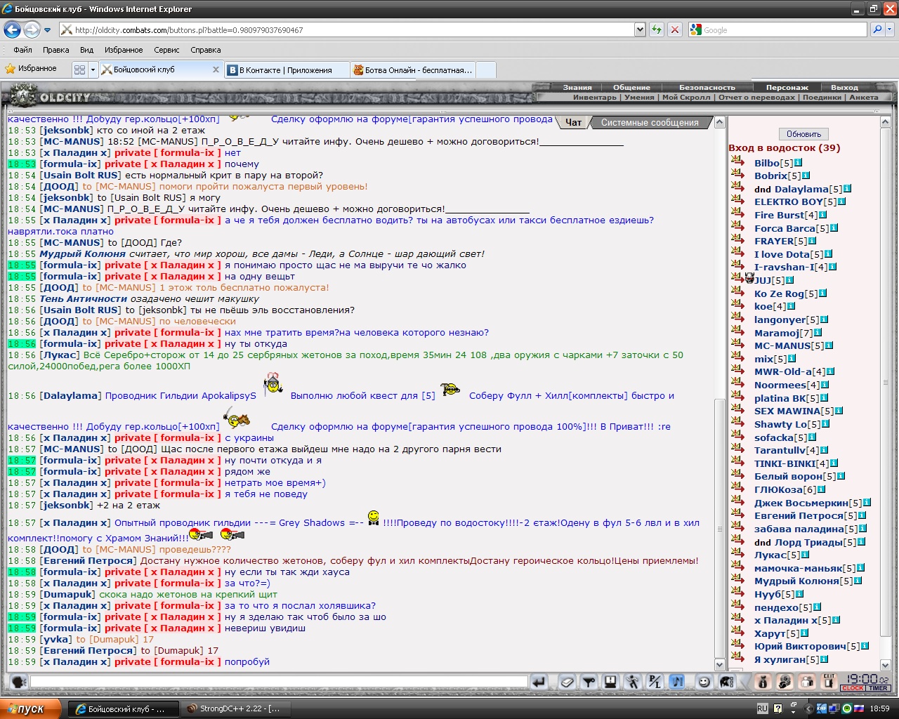Click the RU language indicator in tray
The height and width of the screenshot is (719, 899).
pos(763,709)
